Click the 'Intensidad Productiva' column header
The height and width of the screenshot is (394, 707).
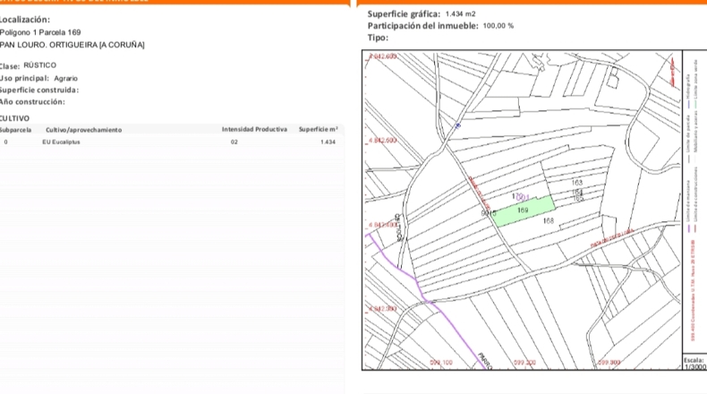pyautogui.click(x=254, y=130)
